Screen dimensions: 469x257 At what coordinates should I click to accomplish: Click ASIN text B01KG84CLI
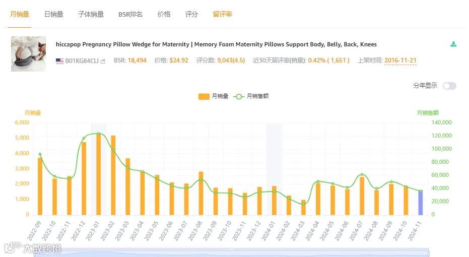tap(82, 61)
